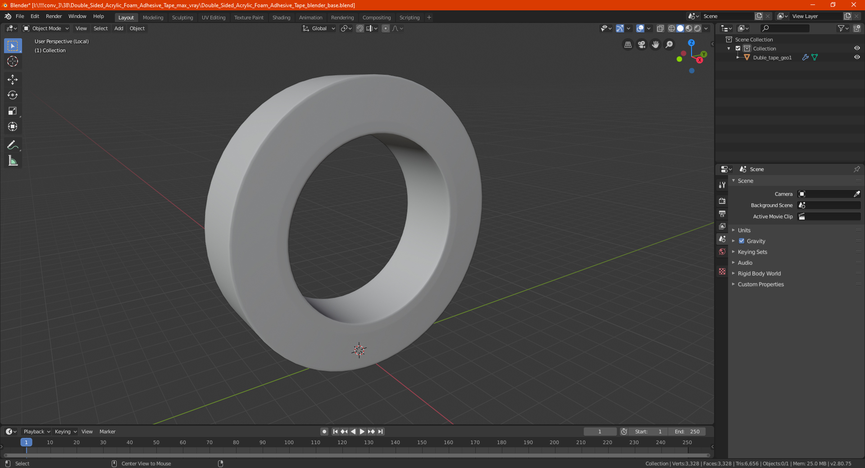The width and height of the screenshot is (865, 468).
Task: Click frame 100 on the timeline
Action: coord(289,442)
